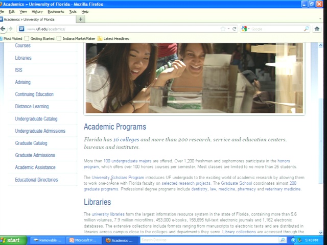Open Graduate Admissions link

pyautogui.click(x=35, y=155)
